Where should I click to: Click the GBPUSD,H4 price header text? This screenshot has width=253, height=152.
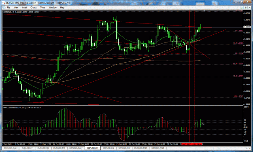tap(21, 12)
